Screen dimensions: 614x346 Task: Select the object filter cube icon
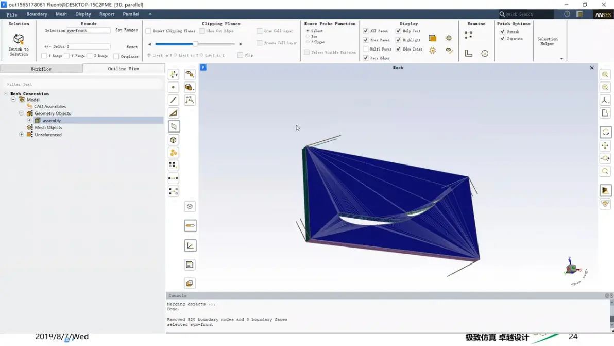pos(174,140)
